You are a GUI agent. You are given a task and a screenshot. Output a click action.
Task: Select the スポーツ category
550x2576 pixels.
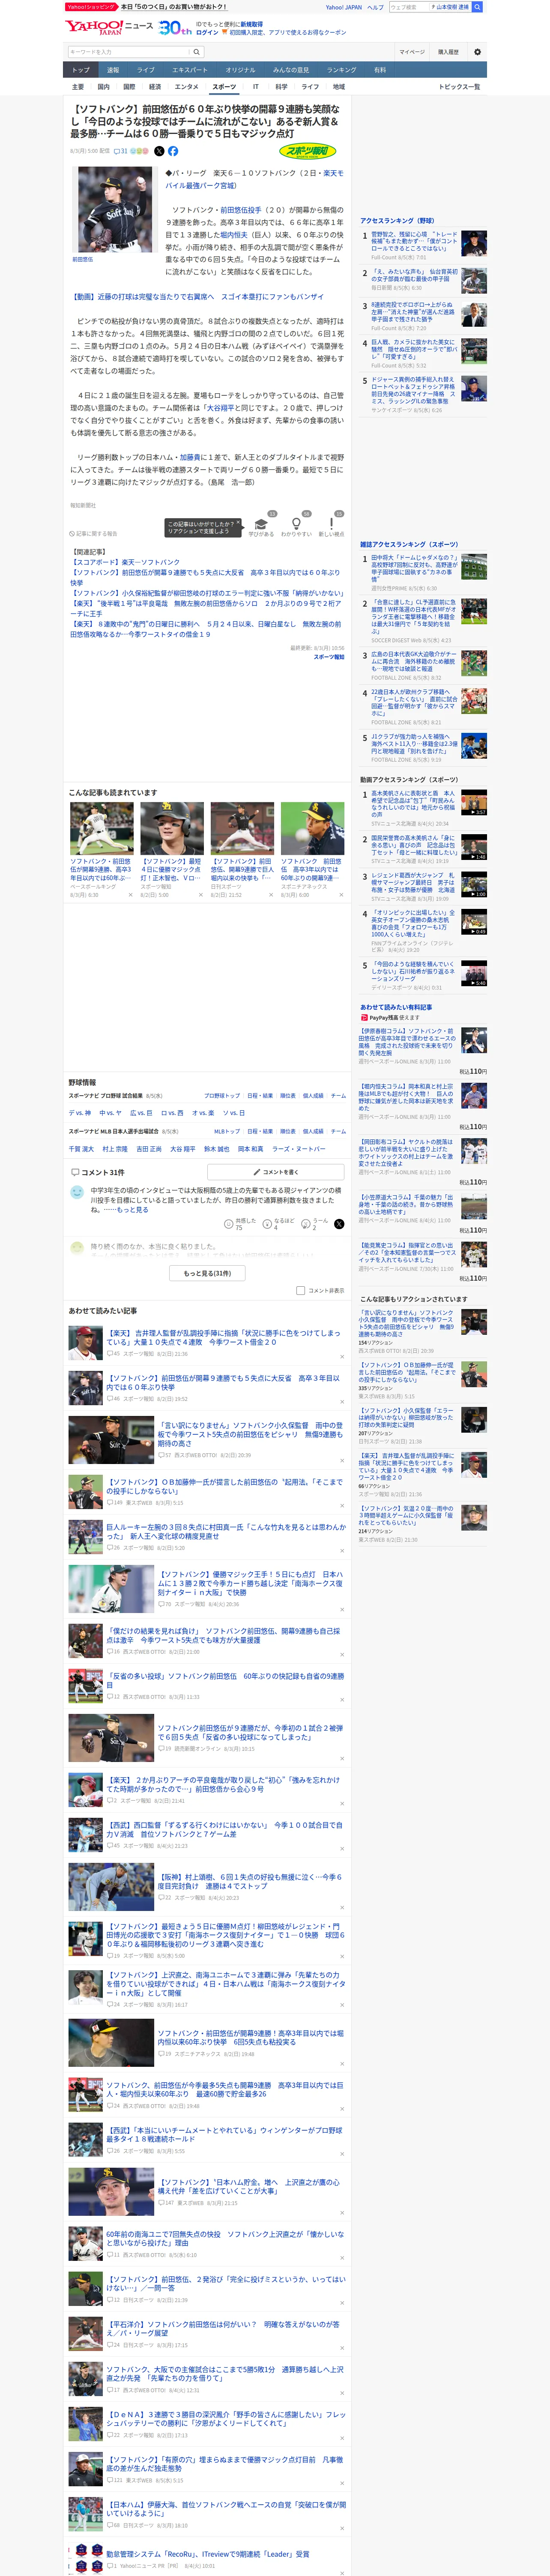(224, 87)
